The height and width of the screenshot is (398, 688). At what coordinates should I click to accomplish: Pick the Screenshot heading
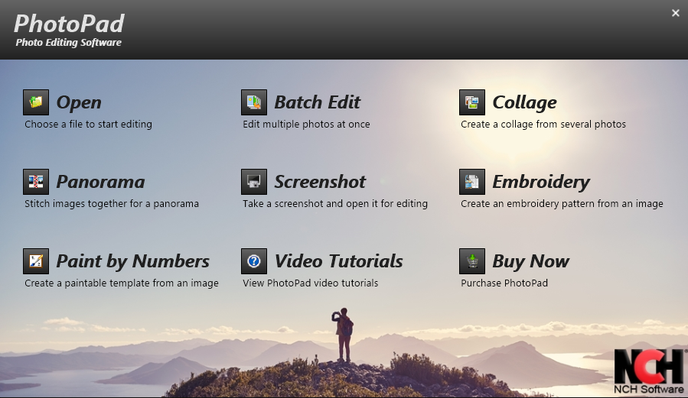tap(320, 182)
